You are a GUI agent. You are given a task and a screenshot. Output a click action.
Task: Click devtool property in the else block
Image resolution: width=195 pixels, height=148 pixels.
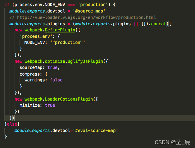[x=61, y=131]
